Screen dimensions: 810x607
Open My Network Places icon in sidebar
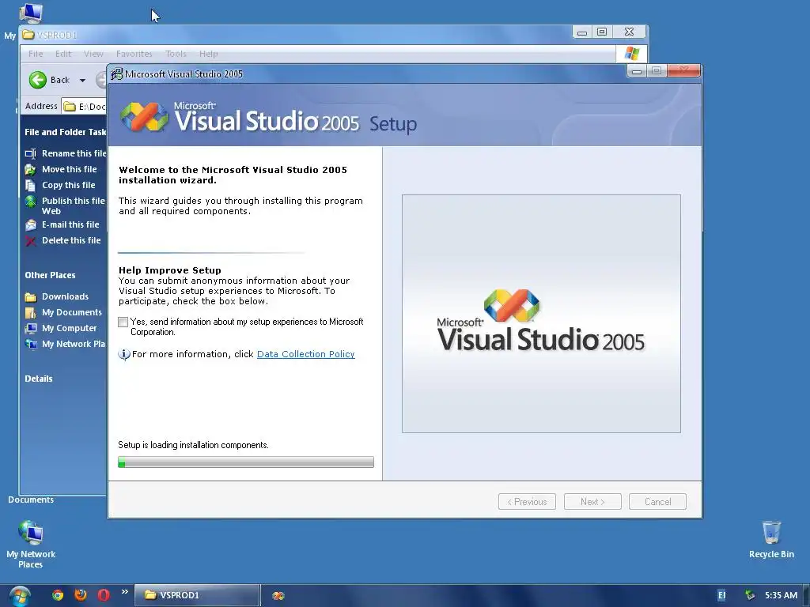tap(31, 345)
